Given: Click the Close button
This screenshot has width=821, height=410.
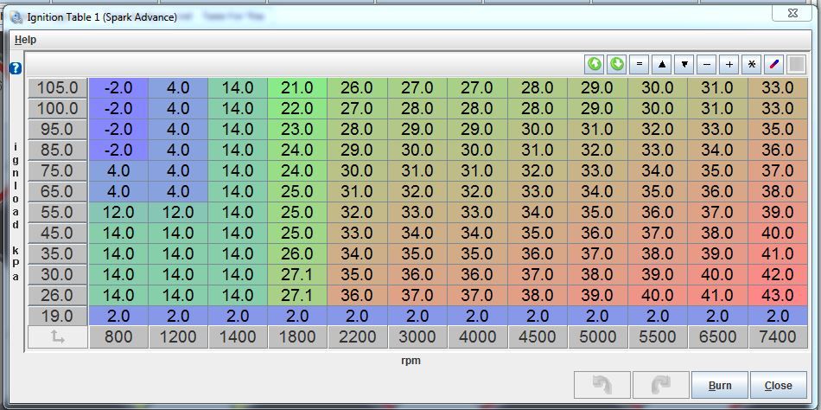Looking at the screenshot, I should click(778, 386).
